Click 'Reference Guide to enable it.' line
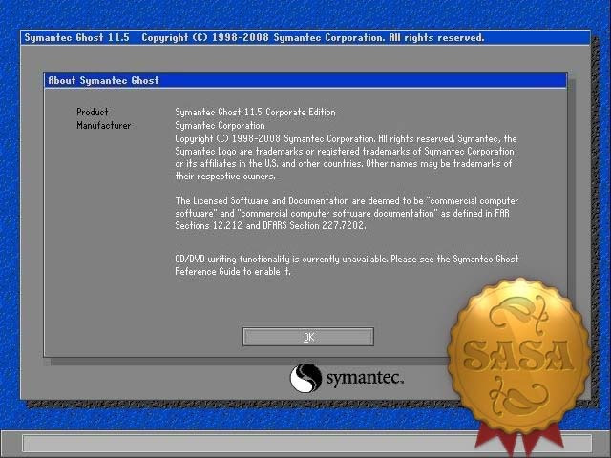The height and width of the screenshot is (458, 611). click(233, 271)
